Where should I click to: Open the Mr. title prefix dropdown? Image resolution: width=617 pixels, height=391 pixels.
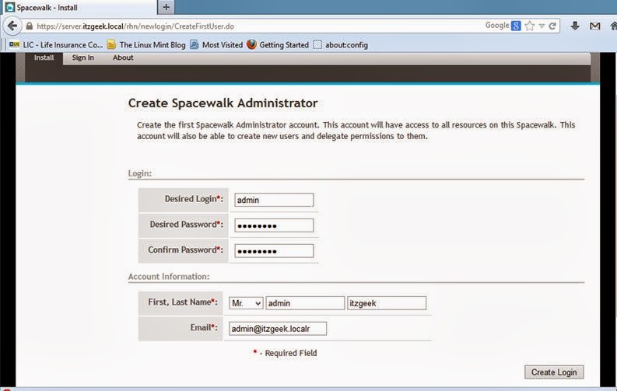pyautogui.click(x=246, y=303)
